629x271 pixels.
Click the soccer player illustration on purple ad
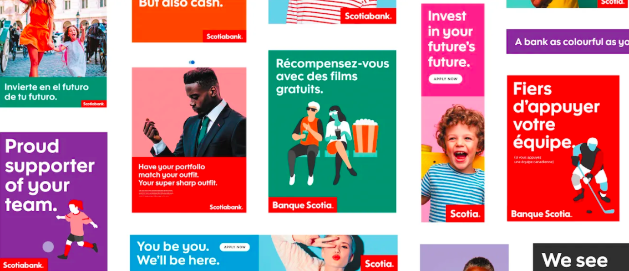tap(78, 229)
